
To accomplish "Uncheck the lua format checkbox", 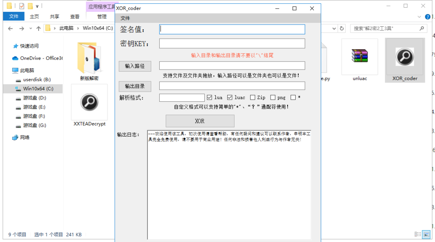I will (x=209, y=97).
